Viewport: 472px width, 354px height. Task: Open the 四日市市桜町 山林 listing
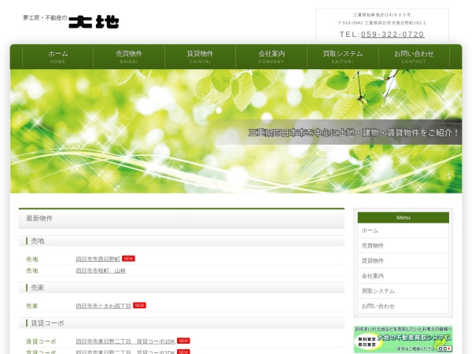pos(101,271)
